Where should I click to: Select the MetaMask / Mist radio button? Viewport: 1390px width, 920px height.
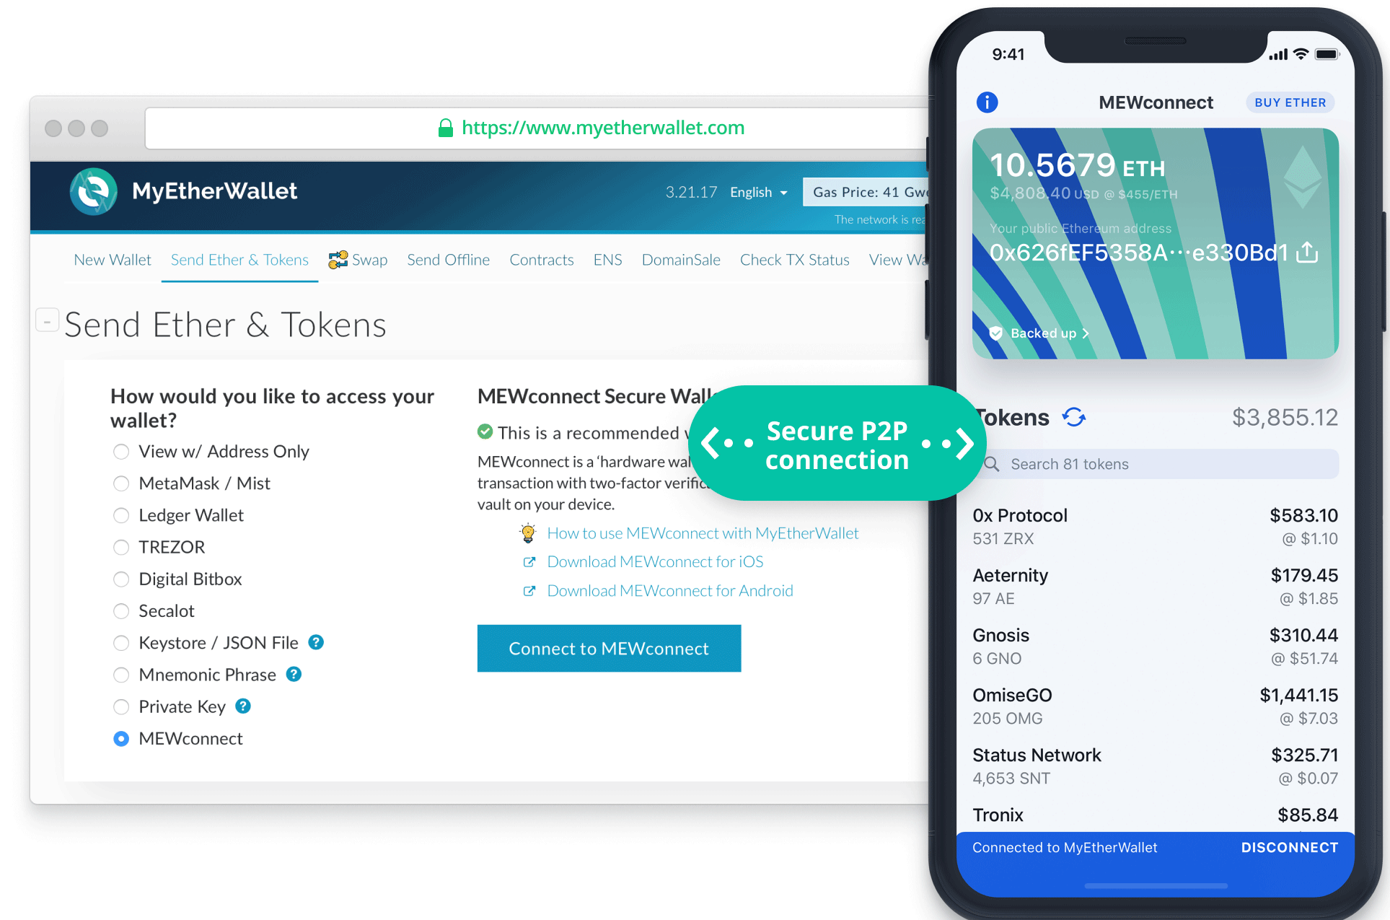[x=120, y=483]
